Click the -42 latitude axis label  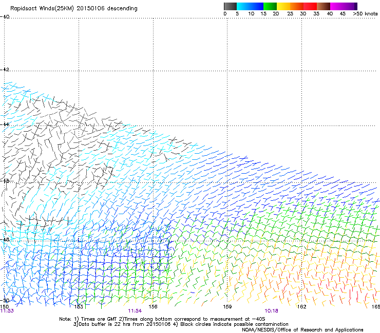tap(5, 69)
